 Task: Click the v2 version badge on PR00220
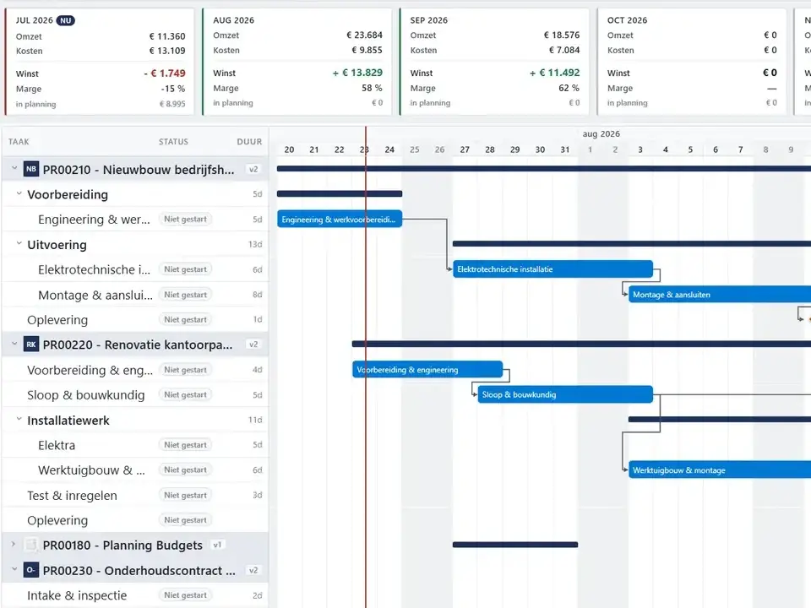pyautogui.click(x=253, y=345)
